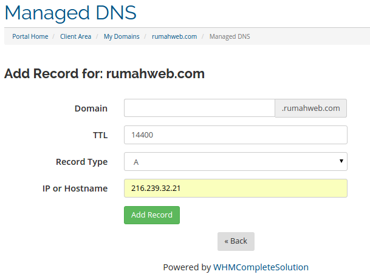Go to Client Area breadcrumb
Image resolution: width=370 pixels, height=280 pixels.
click(75, 36)
